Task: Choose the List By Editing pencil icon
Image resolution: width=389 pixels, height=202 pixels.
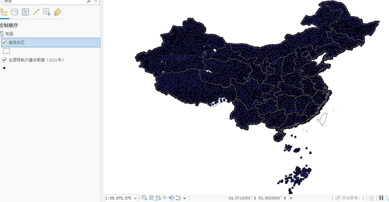Action: (x=36, y=12)
